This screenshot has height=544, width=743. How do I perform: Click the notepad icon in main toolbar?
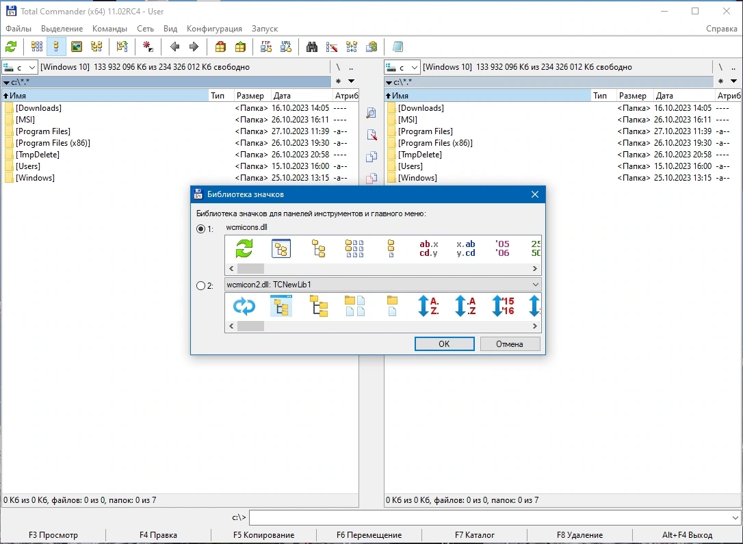(x=397, y=47)
